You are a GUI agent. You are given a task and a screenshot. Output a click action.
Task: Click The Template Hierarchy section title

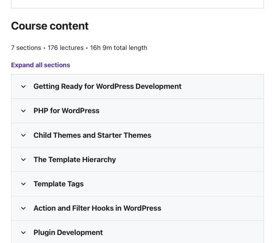(x=75, y=160)
